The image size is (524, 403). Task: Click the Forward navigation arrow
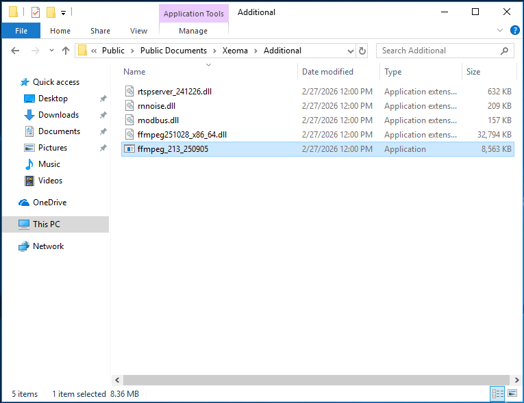point(36,51)
